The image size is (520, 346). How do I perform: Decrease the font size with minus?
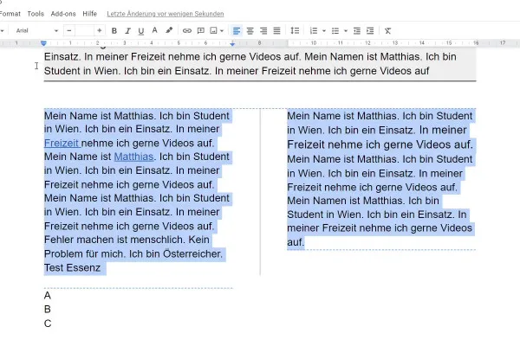click(69, 31)
